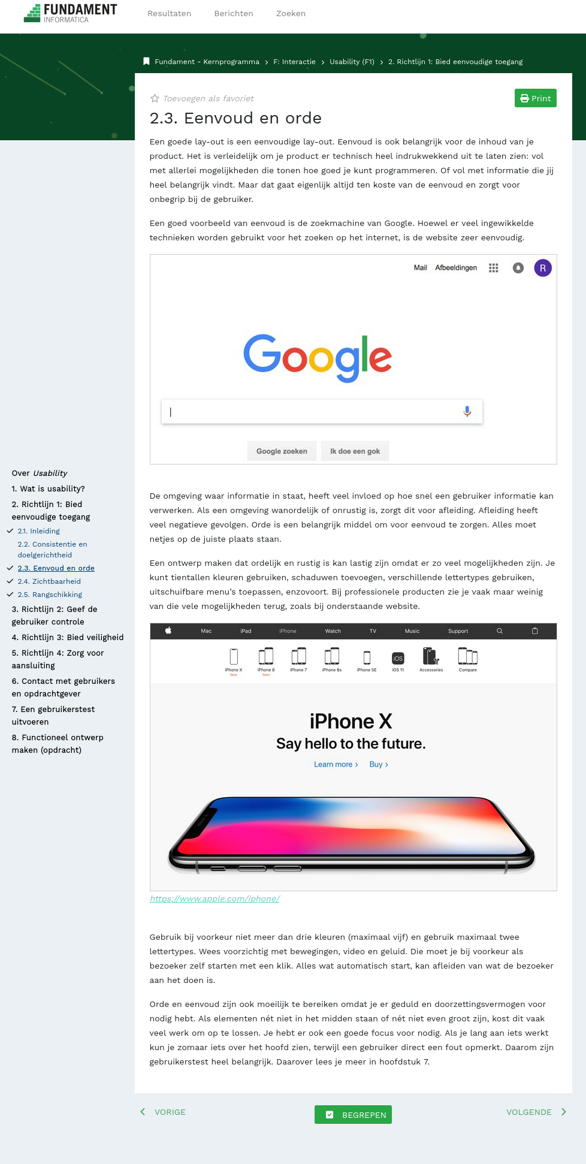Image resolution: width=586 pixels, height=1164 pixels.
Task: Go to the next page via Volgende
Action: click(536, 1112)
